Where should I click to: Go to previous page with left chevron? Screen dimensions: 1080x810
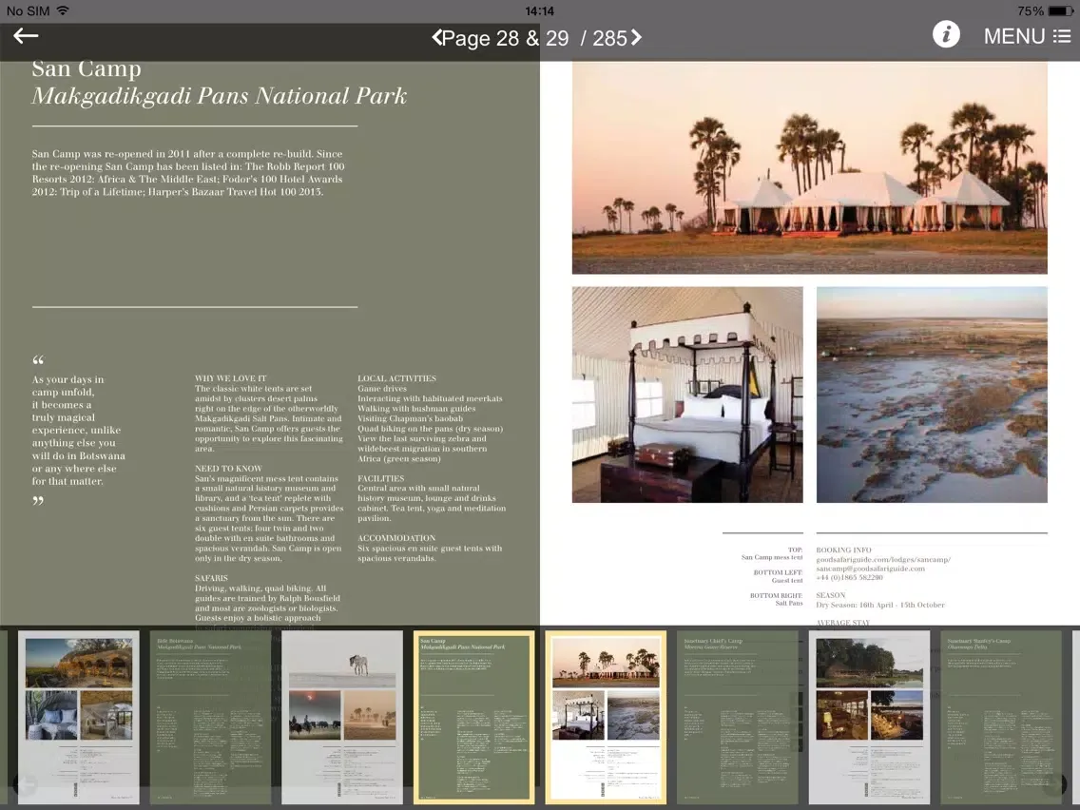[436, 37]
